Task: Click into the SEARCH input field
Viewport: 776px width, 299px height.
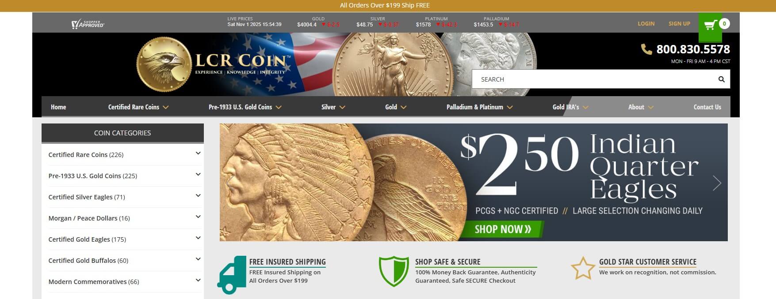Action: (595, 79)
